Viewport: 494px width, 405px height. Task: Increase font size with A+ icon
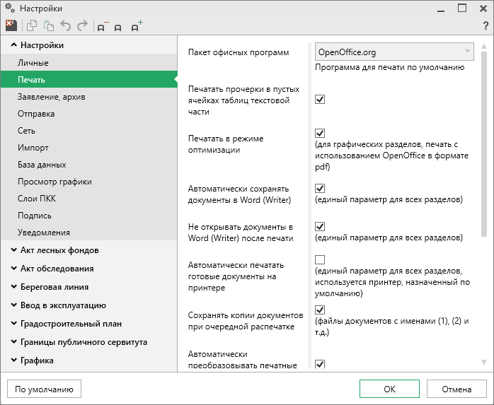[x=137, y=26]
